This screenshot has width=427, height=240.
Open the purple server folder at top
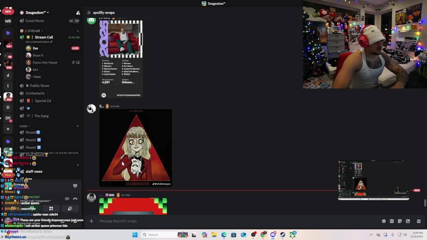click(x=8, y=33)
